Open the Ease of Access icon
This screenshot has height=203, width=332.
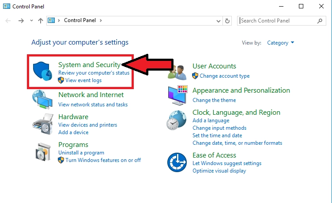click(x=177, y=162)
